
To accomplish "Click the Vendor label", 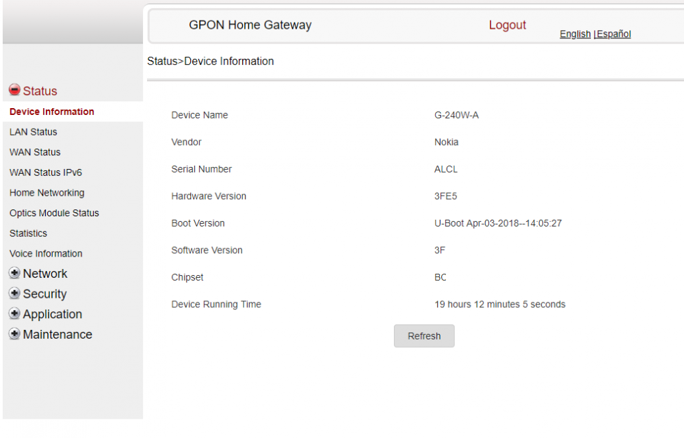I will 186,142.
